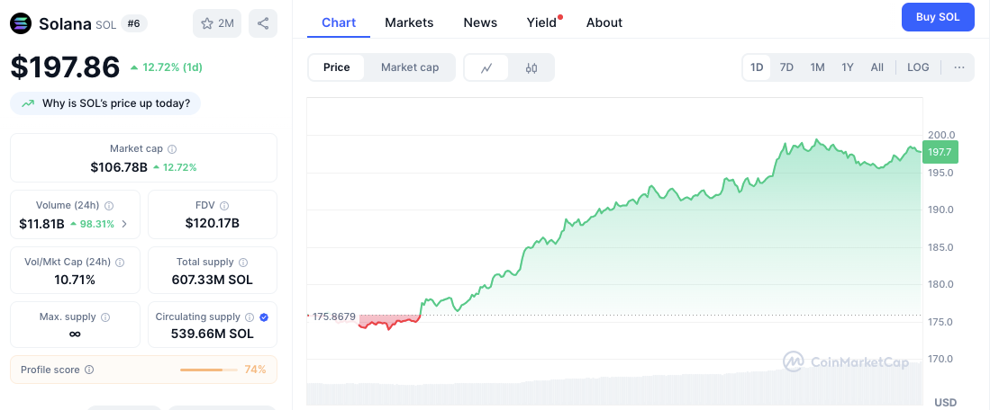Select the All time range
990x410 pixels.
pyautogui.click(x=877, y=67)
